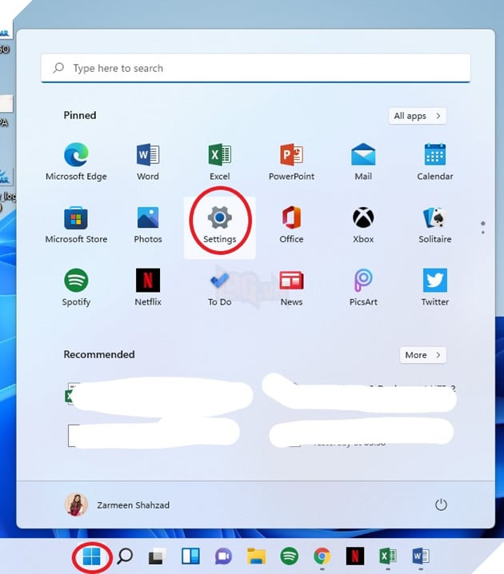Launch Microsoft Store

(x=76, y=224)
